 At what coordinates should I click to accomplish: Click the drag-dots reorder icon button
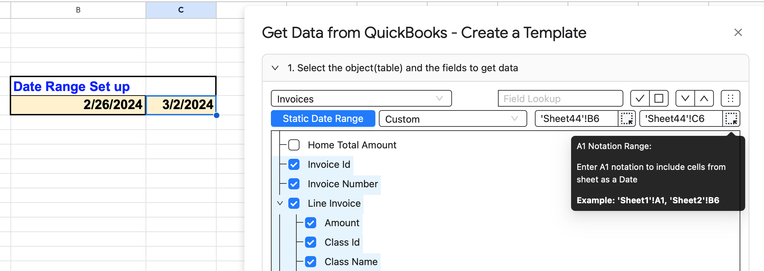coord(731,99)
